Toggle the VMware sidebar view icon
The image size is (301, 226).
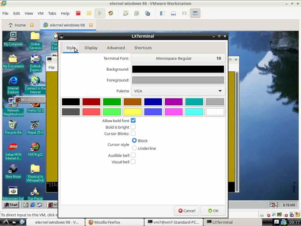(162, 13)
